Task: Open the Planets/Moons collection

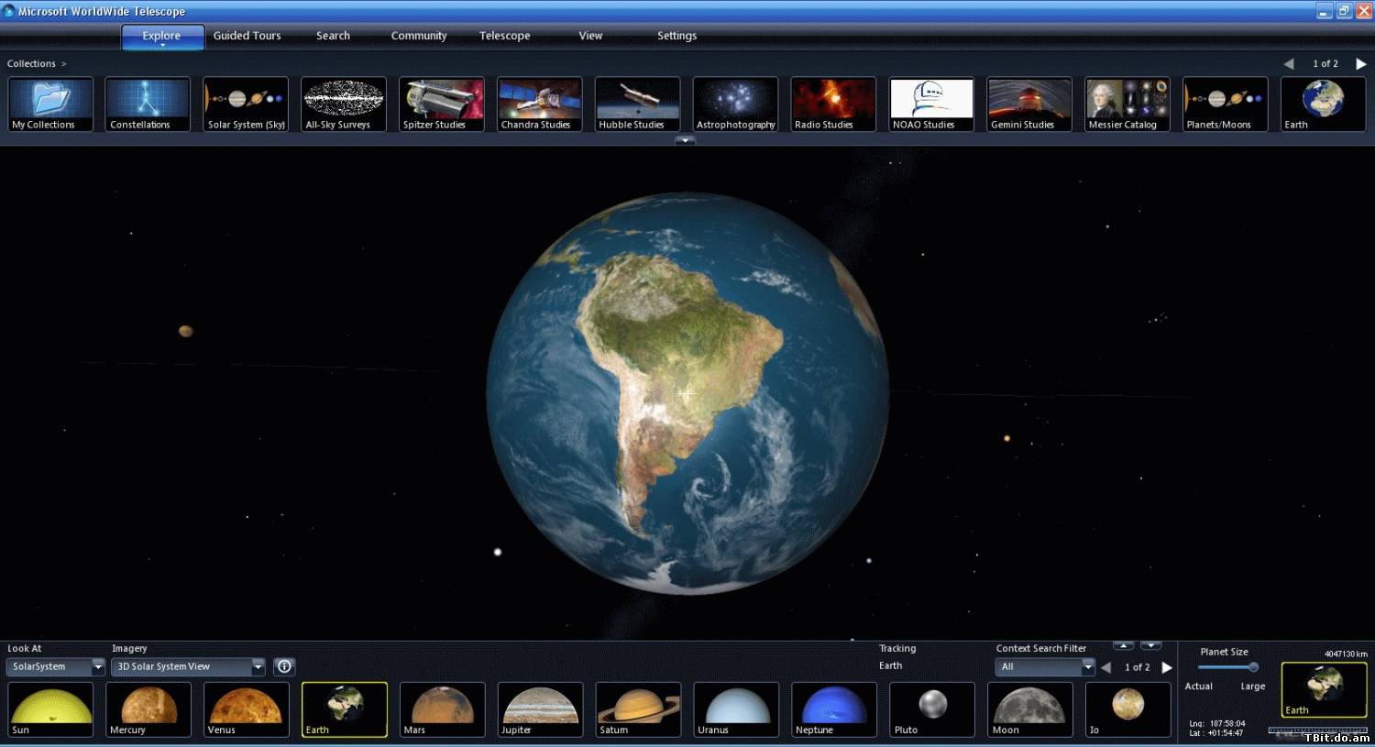Action: coord(1226,104)
